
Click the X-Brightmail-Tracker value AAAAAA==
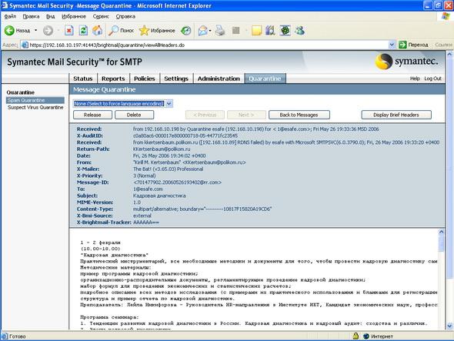tap(146, 222)
